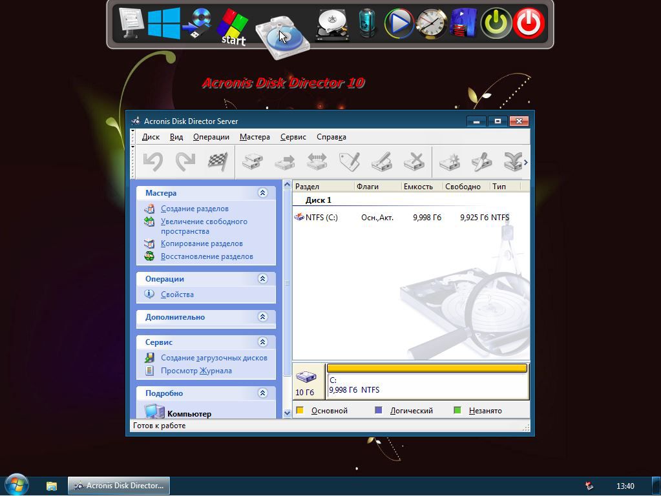
Task: Open the Сервис menu
Action: 293,137
